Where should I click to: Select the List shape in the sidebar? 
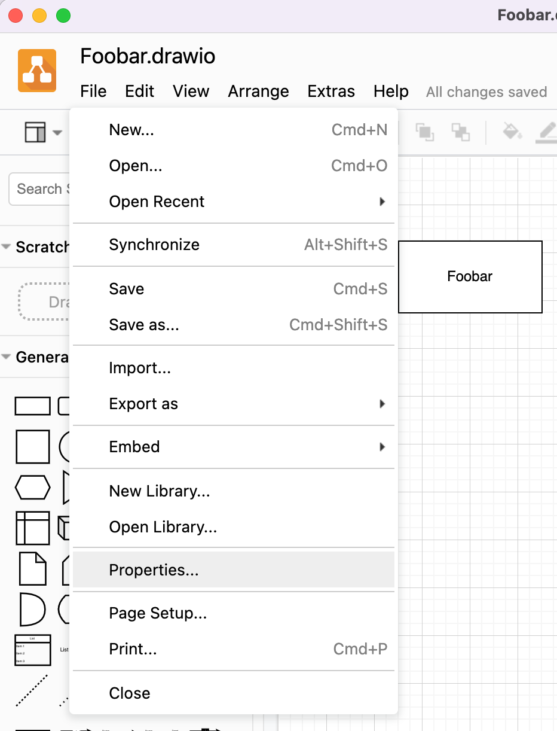[33, 650]
